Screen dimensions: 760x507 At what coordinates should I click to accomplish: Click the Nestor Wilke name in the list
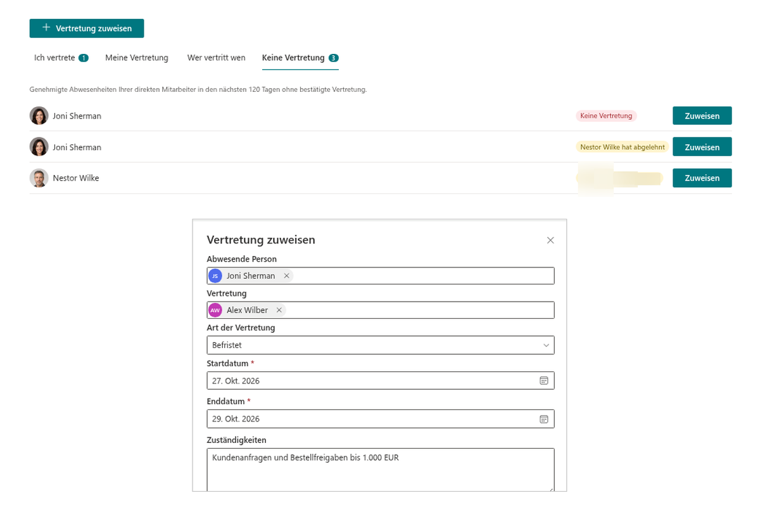click(x=76, y=178)
